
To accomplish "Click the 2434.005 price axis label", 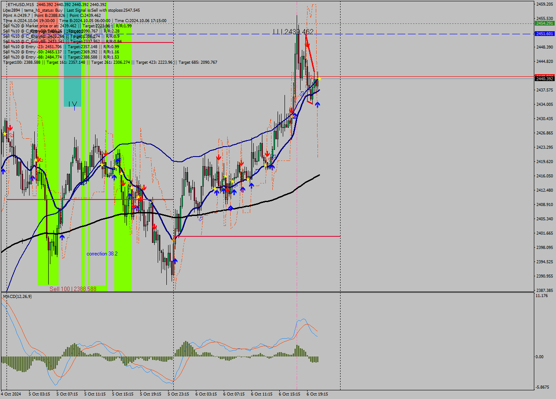I will pyautogui.click(x=544, y=104).
